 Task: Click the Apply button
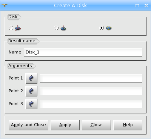[x=65, y=125]
